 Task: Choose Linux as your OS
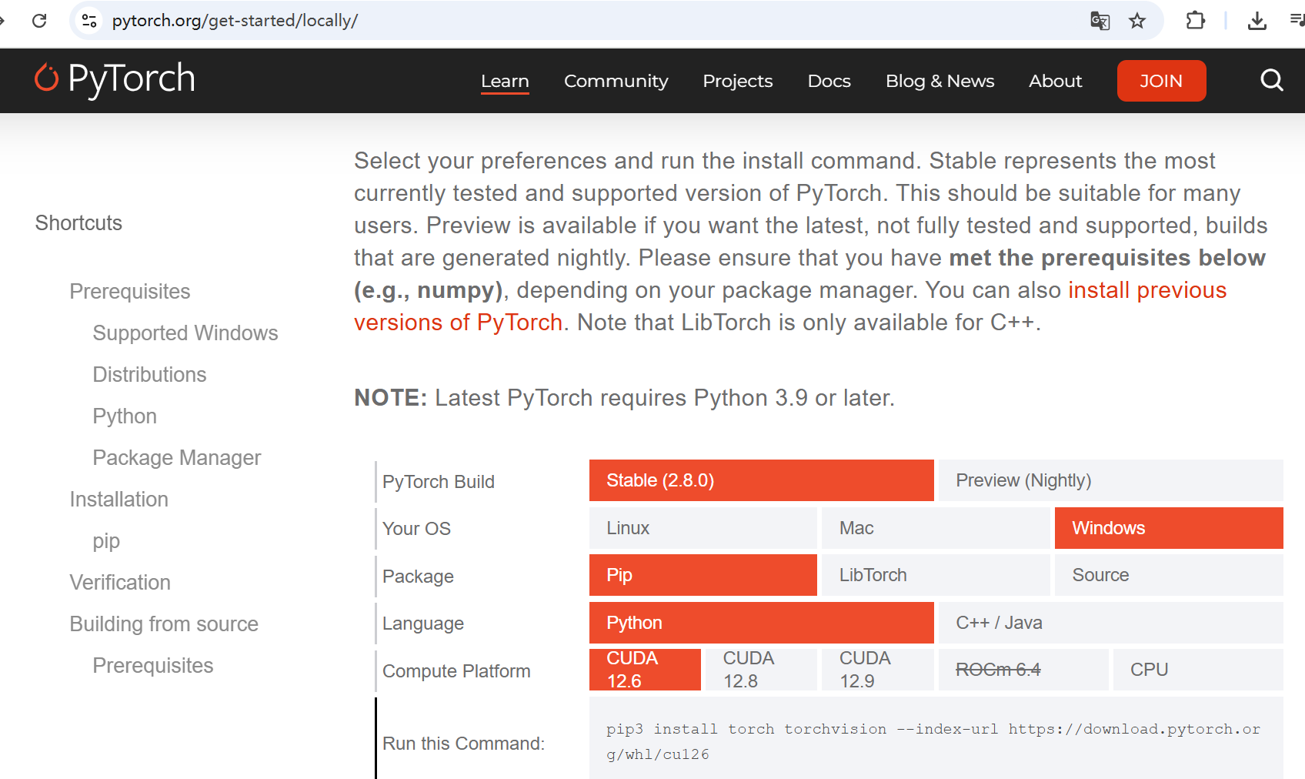tap(703, 528)
